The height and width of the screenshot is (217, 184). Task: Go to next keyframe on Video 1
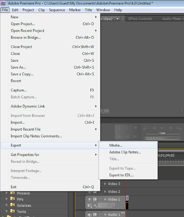click(x=111, y=205)
